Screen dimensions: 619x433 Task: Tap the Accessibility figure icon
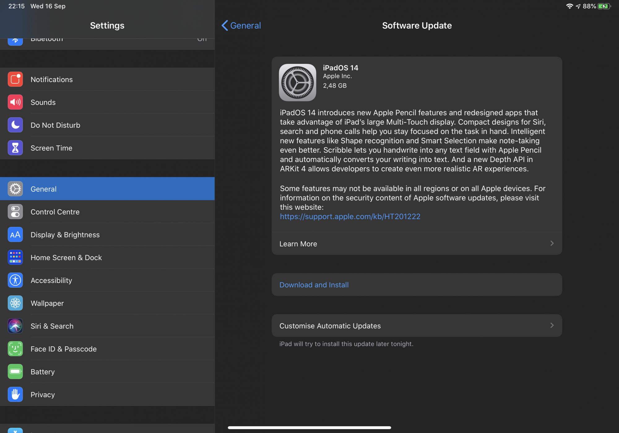click(15, 280)
